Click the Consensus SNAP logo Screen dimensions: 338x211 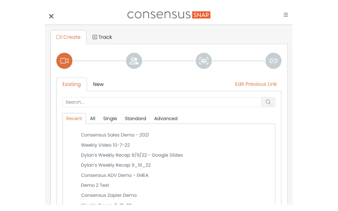(x=169, y=15)
